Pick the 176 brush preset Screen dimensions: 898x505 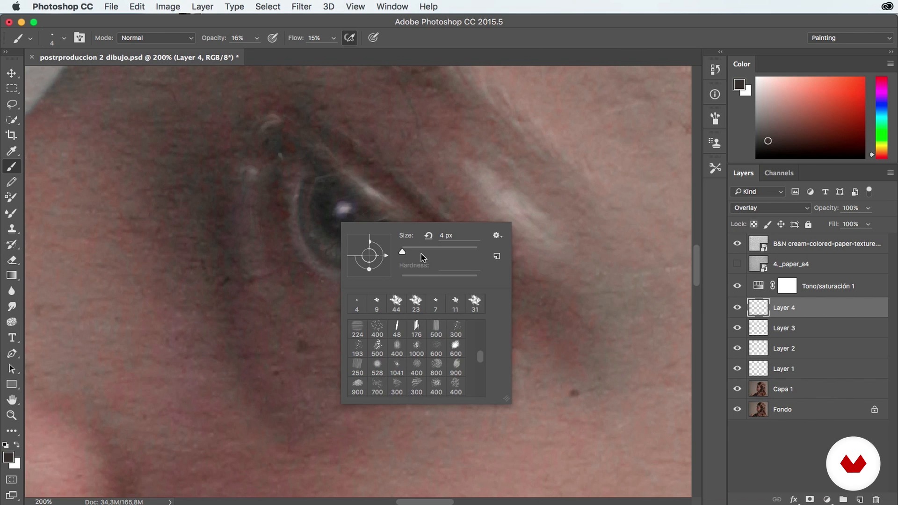pyautogui.click(x=416, y=329)
